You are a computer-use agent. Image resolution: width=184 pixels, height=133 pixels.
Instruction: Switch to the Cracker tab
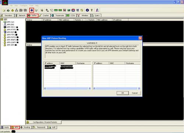point(44,15)
